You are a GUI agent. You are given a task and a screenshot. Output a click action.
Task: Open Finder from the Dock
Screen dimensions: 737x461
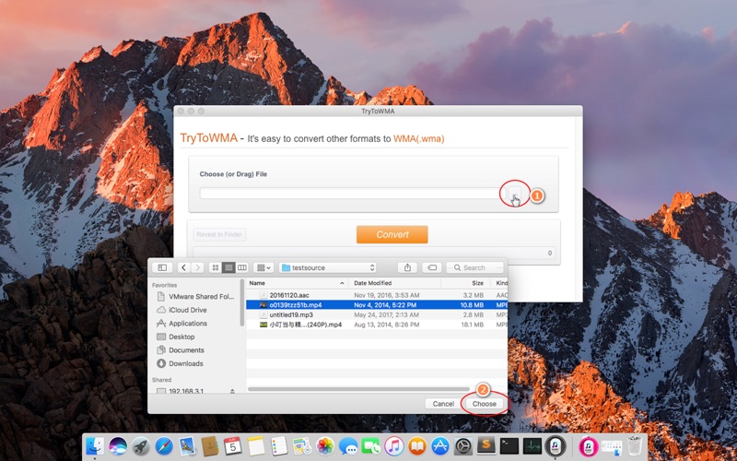pyautogui.click(x=95, y=446)
